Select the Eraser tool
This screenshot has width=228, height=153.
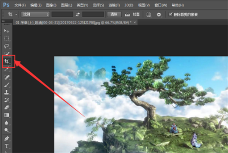point(6,107)
